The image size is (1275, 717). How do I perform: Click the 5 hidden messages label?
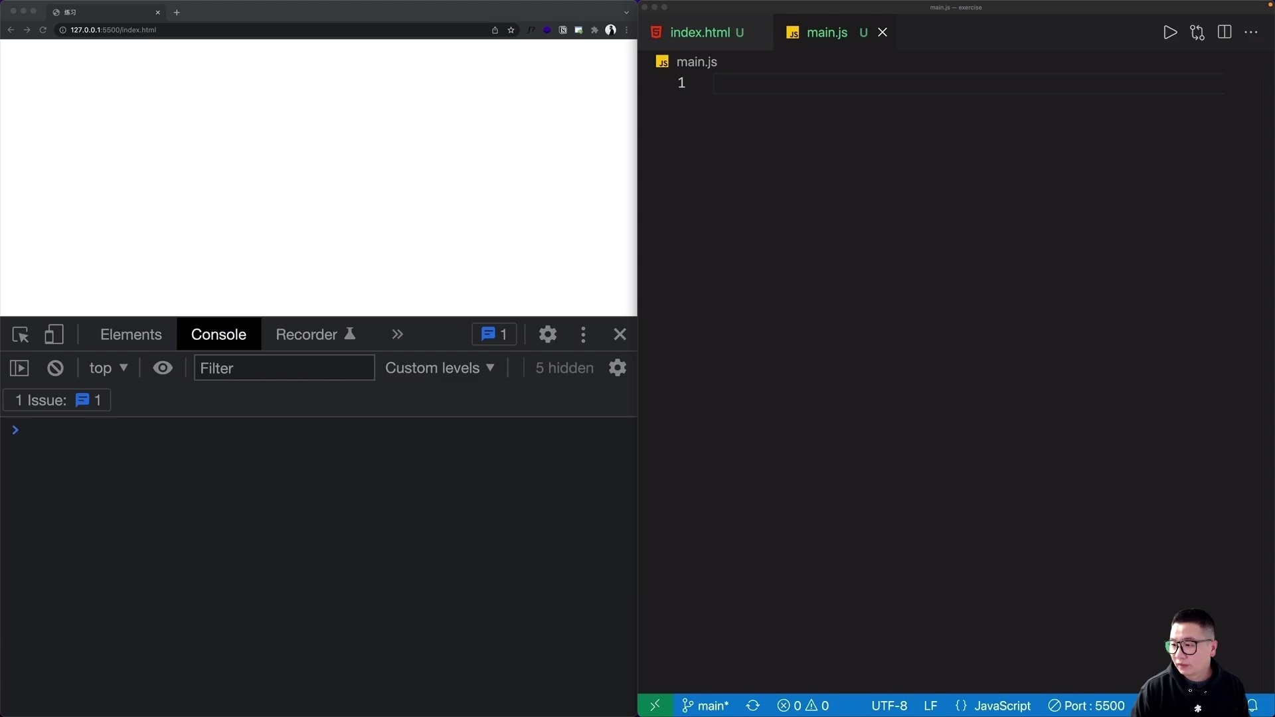564,368
